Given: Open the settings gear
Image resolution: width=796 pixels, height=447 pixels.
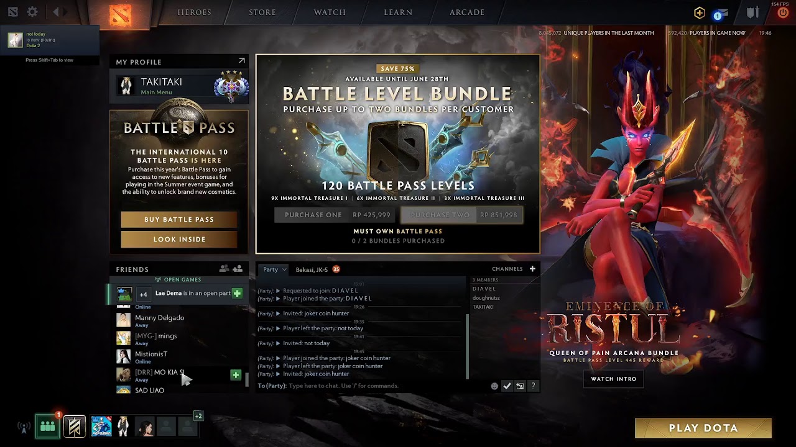Looking at the screenshot, I should (x=32, y=12).
